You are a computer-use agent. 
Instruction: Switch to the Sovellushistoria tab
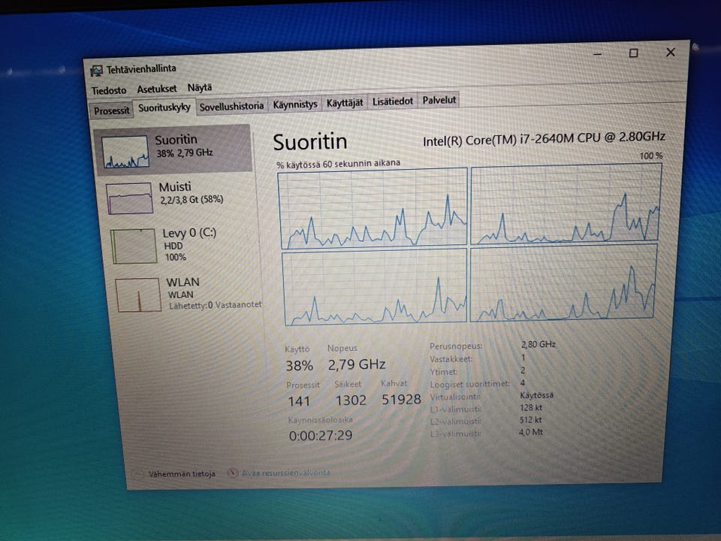[231, 106]
